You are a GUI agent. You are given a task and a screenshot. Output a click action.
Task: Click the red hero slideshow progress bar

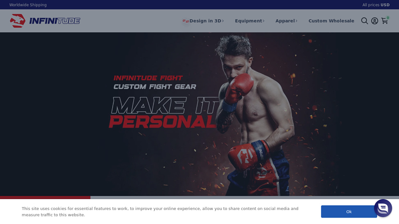pyautogui.click(x=45, y=197)
